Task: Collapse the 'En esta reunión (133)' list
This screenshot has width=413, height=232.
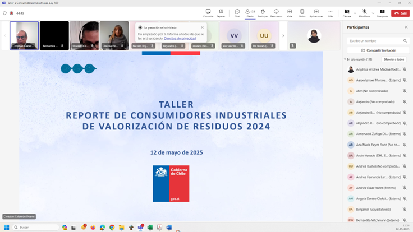Action: (345, 59)
